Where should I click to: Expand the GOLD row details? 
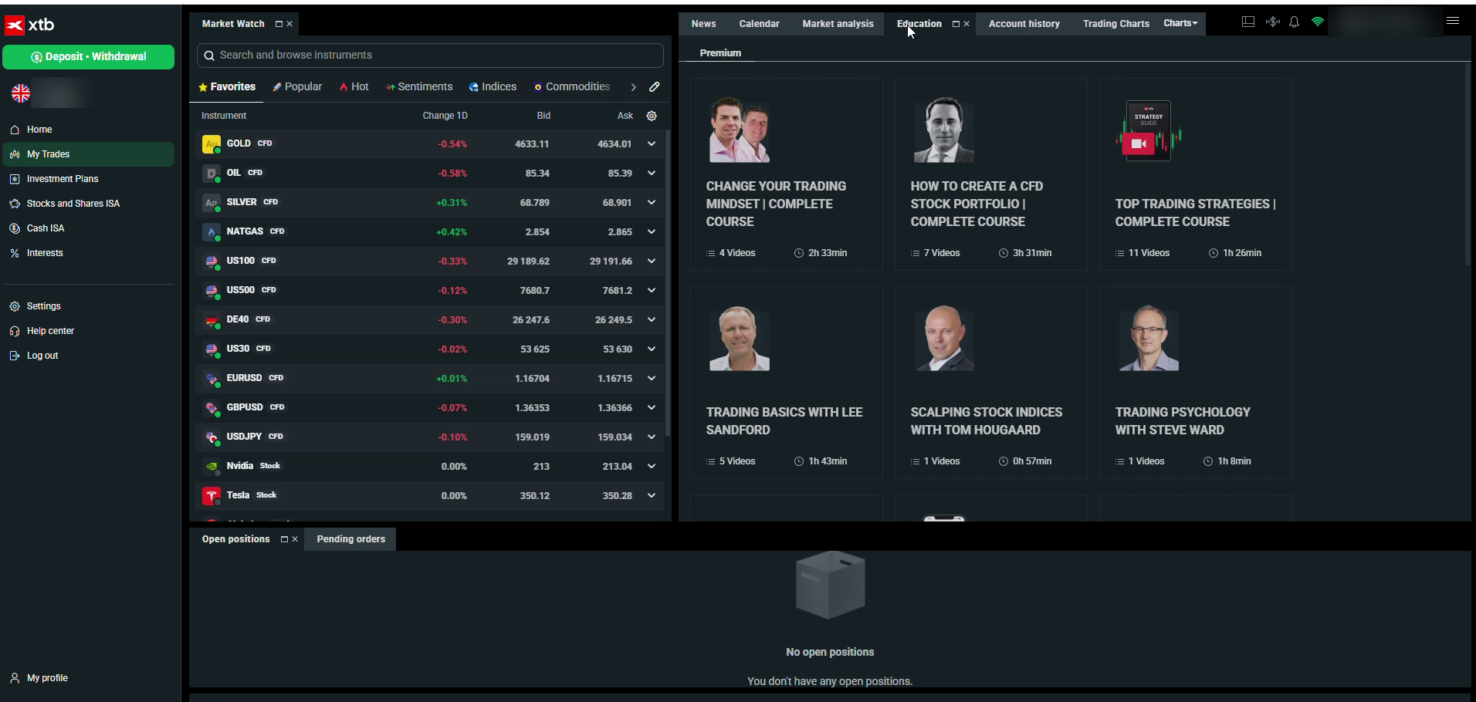pyautogui.click(x=652, y=143)
